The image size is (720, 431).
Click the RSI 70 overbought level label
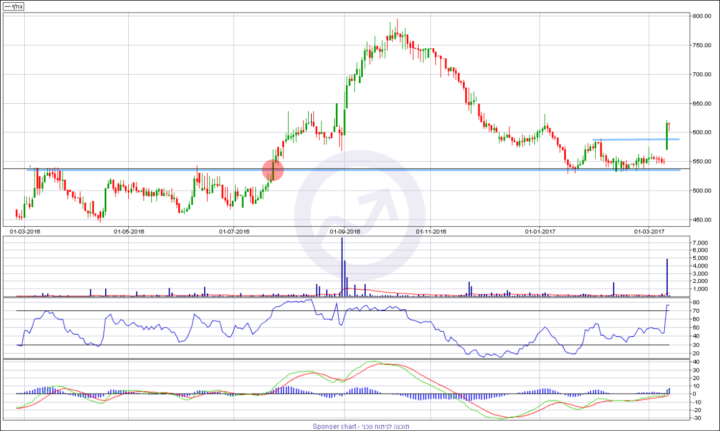[695, 310]
